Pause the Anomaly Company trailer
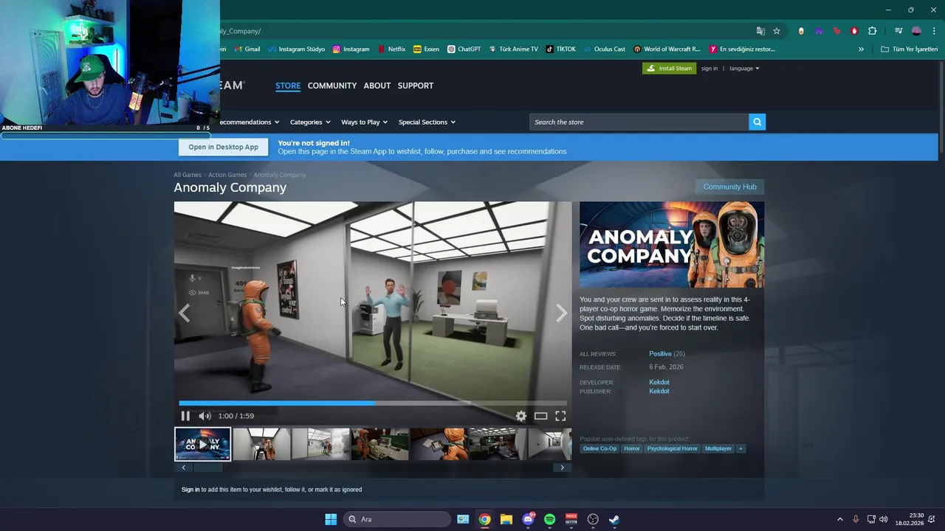 pyautogui.click(x=185, y=416)
